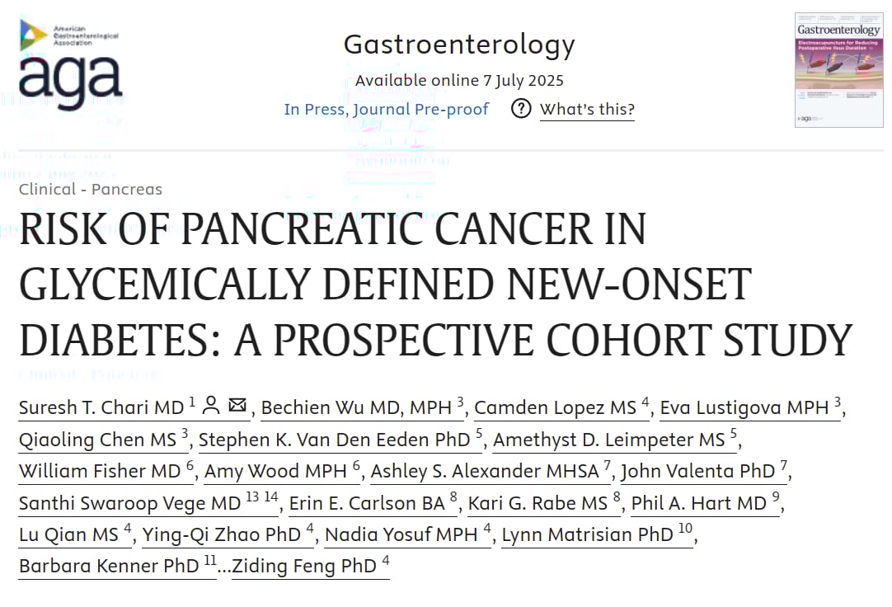Click "In Press, Journal Pre-proof" link
The image size is (892, 607).
[x=386, y=110]
